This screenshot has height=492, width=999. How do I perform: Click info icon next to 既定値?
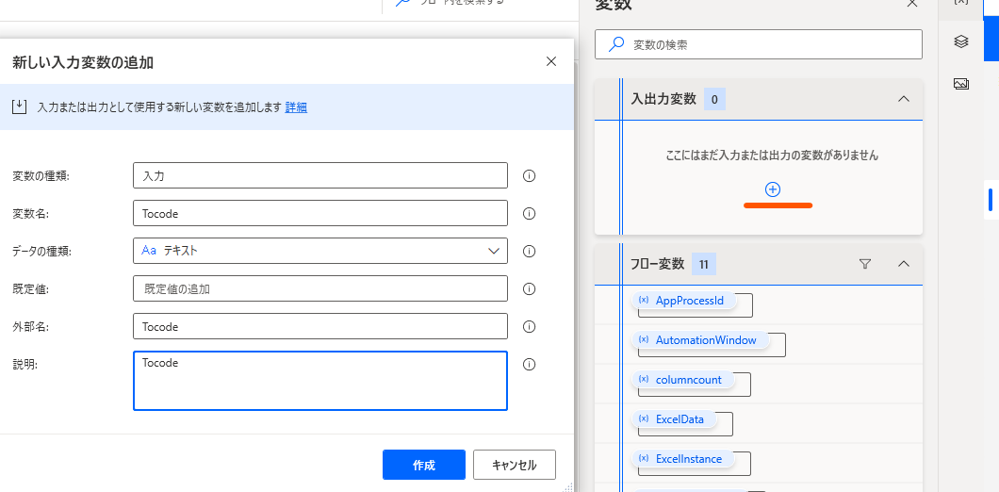tap(529, 288)
